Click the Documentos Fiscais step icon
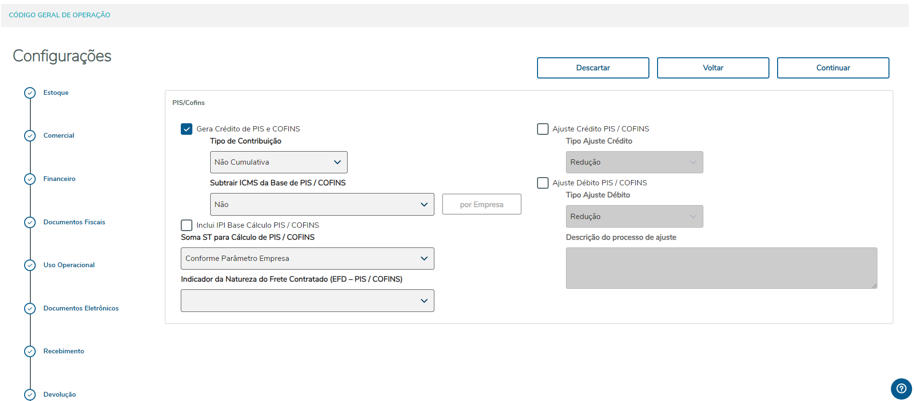 click(30, 222)
